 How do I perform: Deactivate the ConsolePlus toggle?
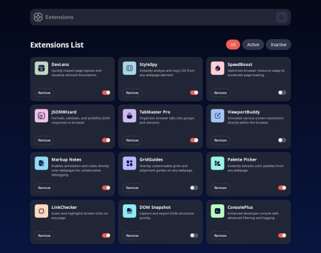[x=282, y=236]
